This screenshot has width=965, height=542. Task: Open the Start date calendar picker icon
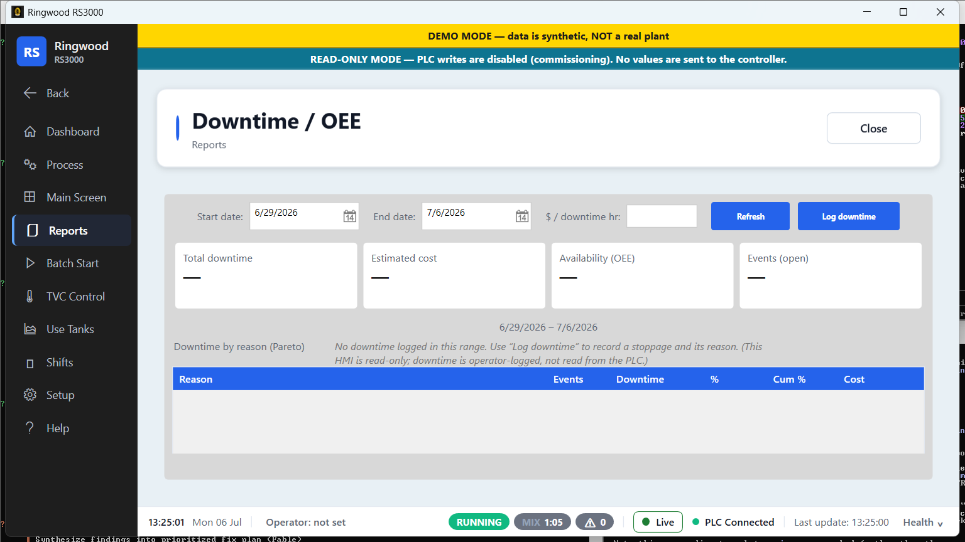click(350, 216)
